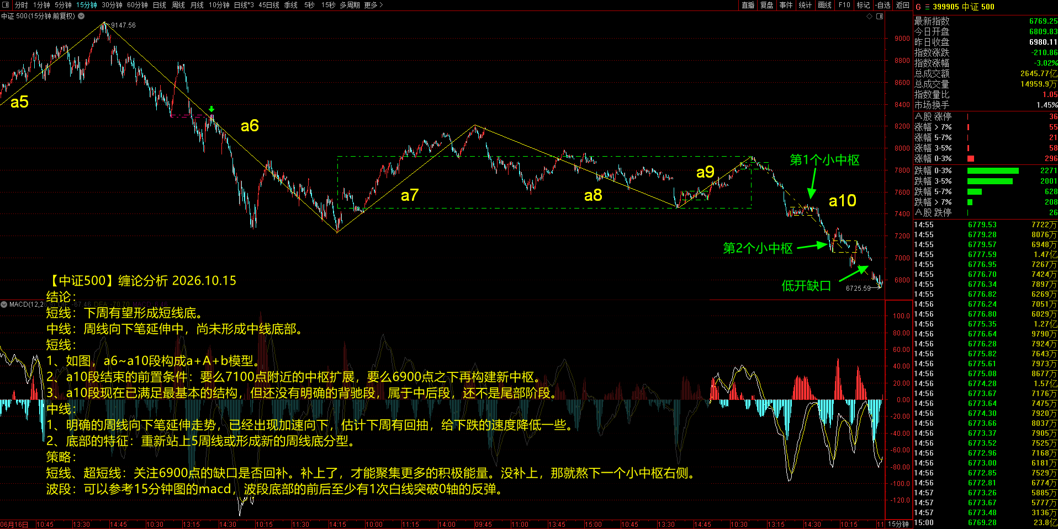Toggle the right info panel icon
Viewport: 1058px width, 529px height.
tap(880, 16)
